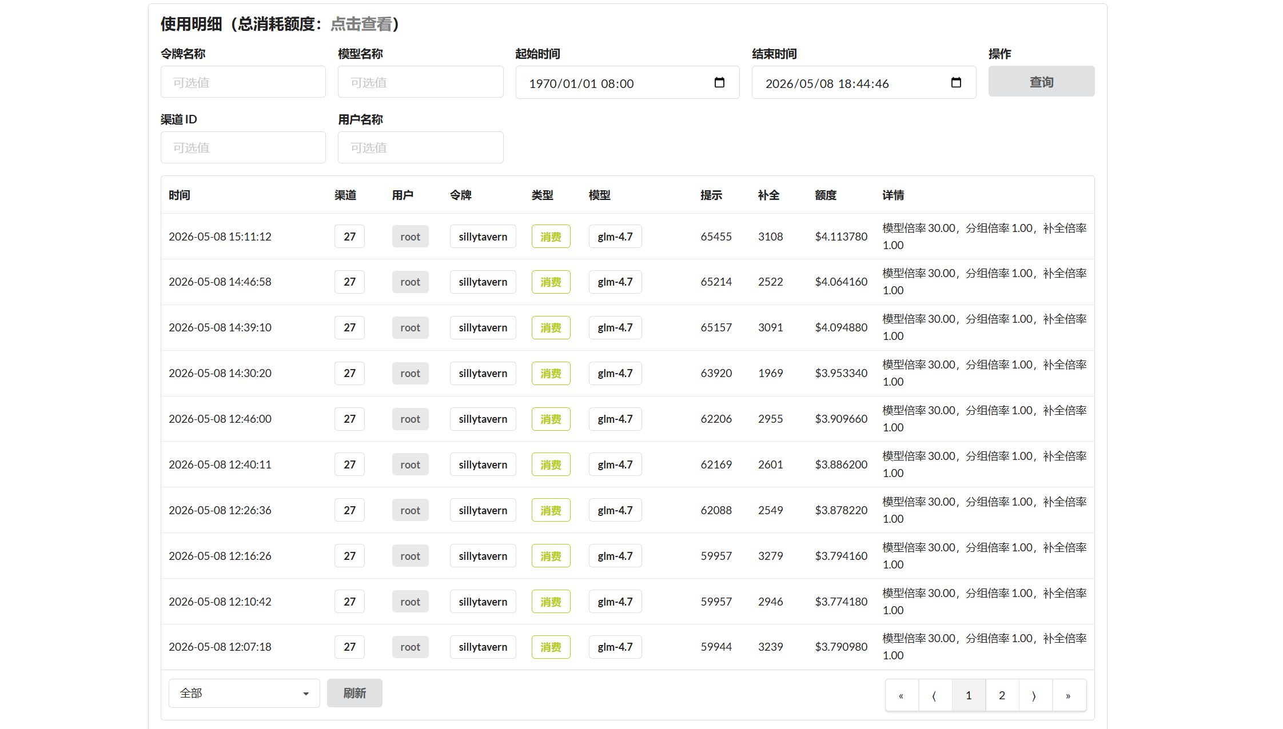This screenshot has width=1283, height=729.
Task: Click quota value $4.094880
Action: (x=841, y=327)
